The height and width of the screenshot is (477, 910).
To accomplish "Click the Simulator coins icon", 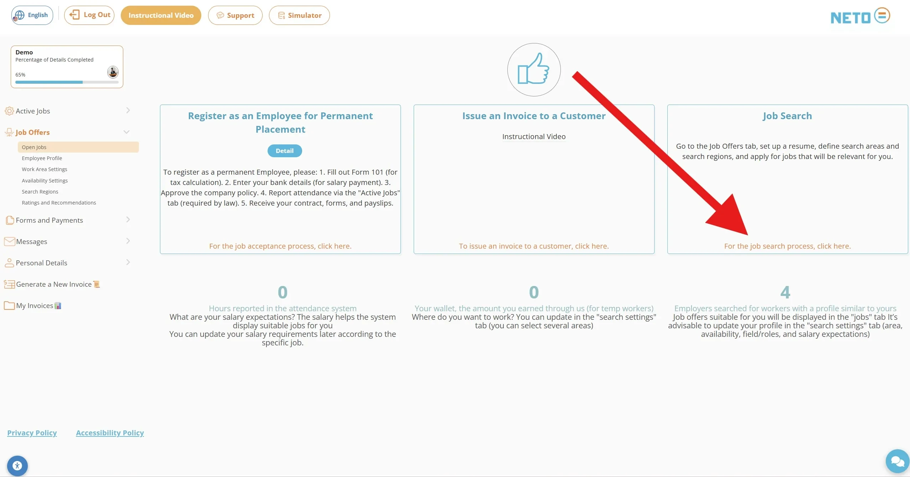I will click(x=281, y=15).
